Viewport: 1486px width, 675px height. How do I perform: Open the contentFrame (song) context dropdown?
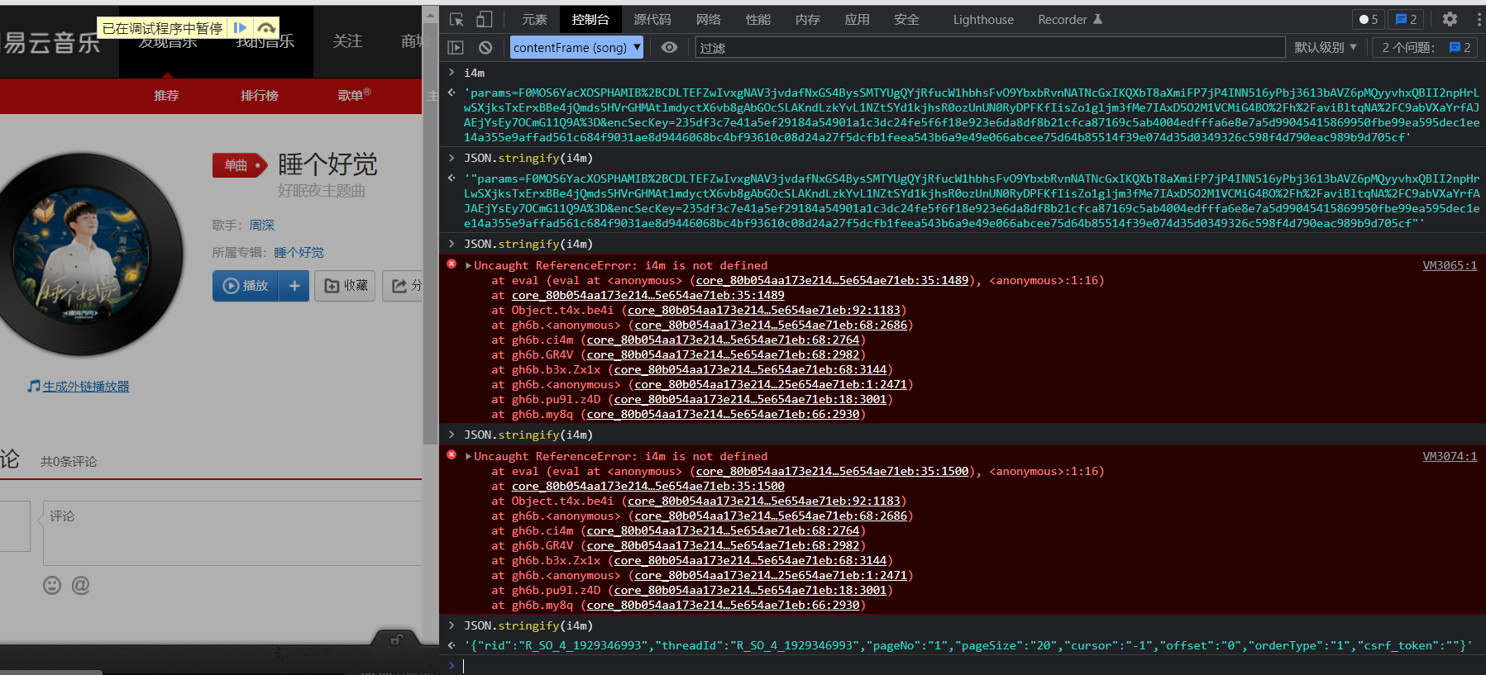pos(576,48)
